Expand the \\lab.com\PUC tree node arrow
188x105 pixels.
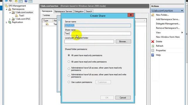pos(10,19)
